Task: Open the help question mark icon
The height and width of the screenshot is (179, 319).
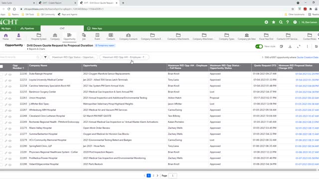Action: (288, 22)
